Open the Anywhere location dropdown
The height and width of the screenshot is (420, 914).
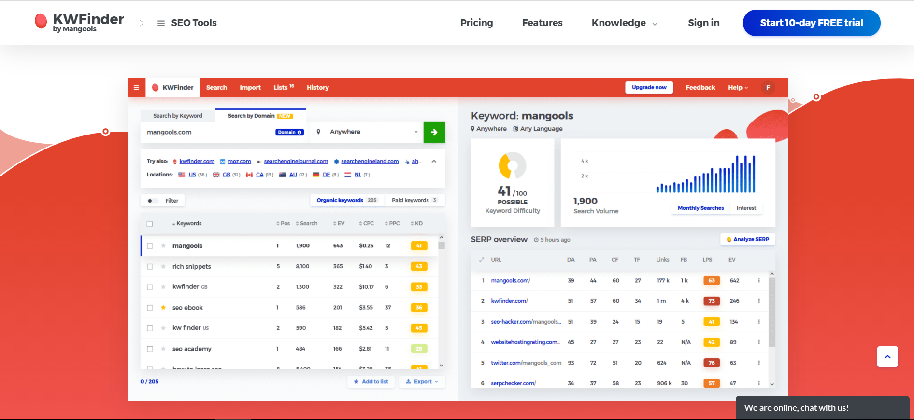(367, 132)
